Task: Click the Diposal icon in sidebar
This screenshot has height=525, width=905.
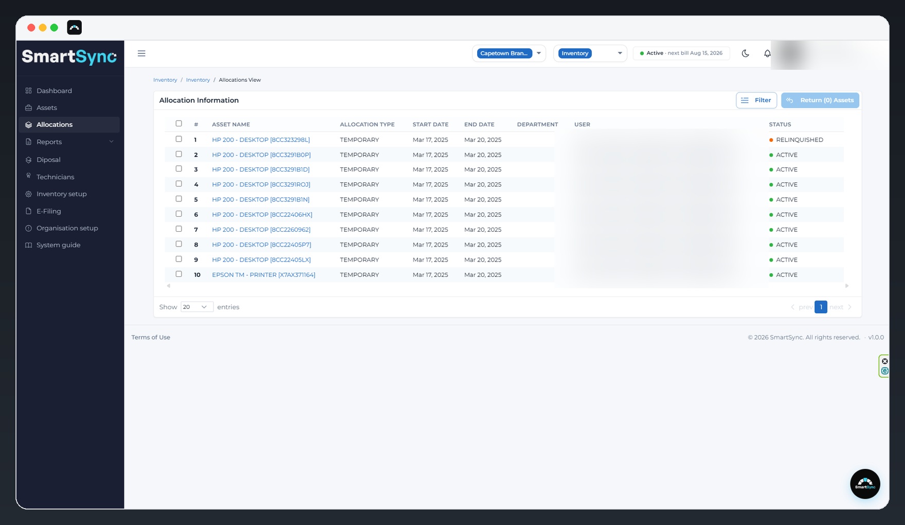Action: [28, 160]
